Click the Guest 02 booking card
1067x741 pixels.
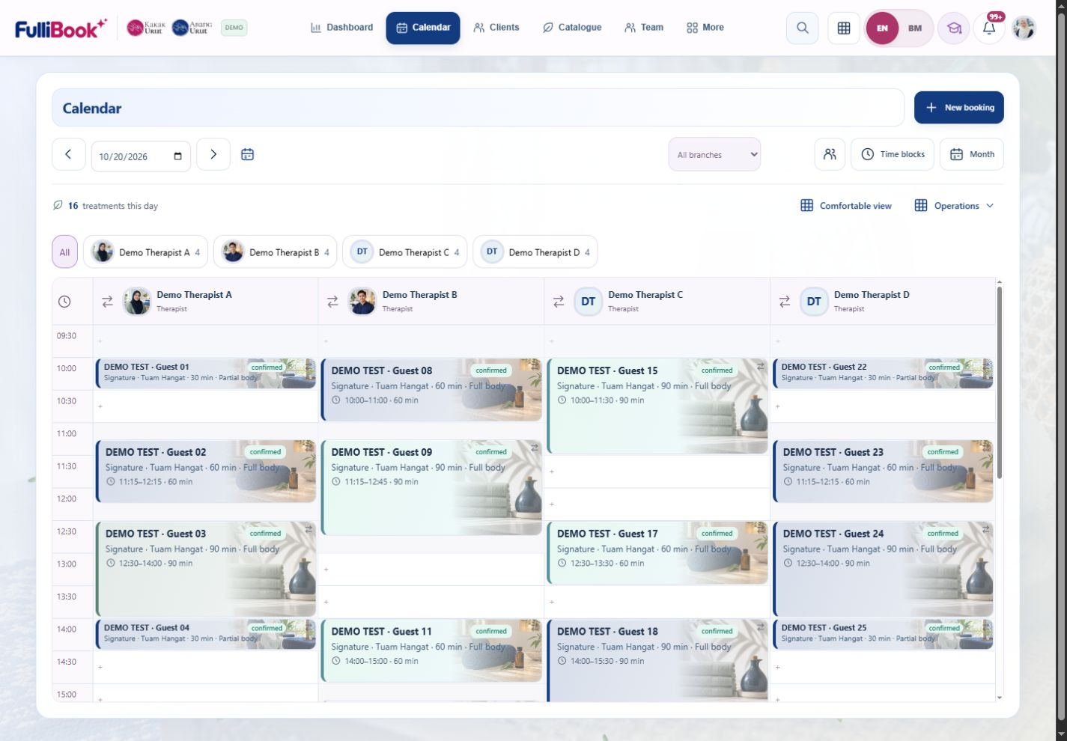point(206,471)
